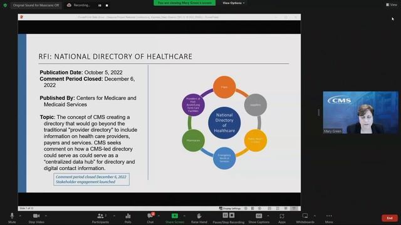Select Mary Green's video thumbnail

tap(361, 112)
